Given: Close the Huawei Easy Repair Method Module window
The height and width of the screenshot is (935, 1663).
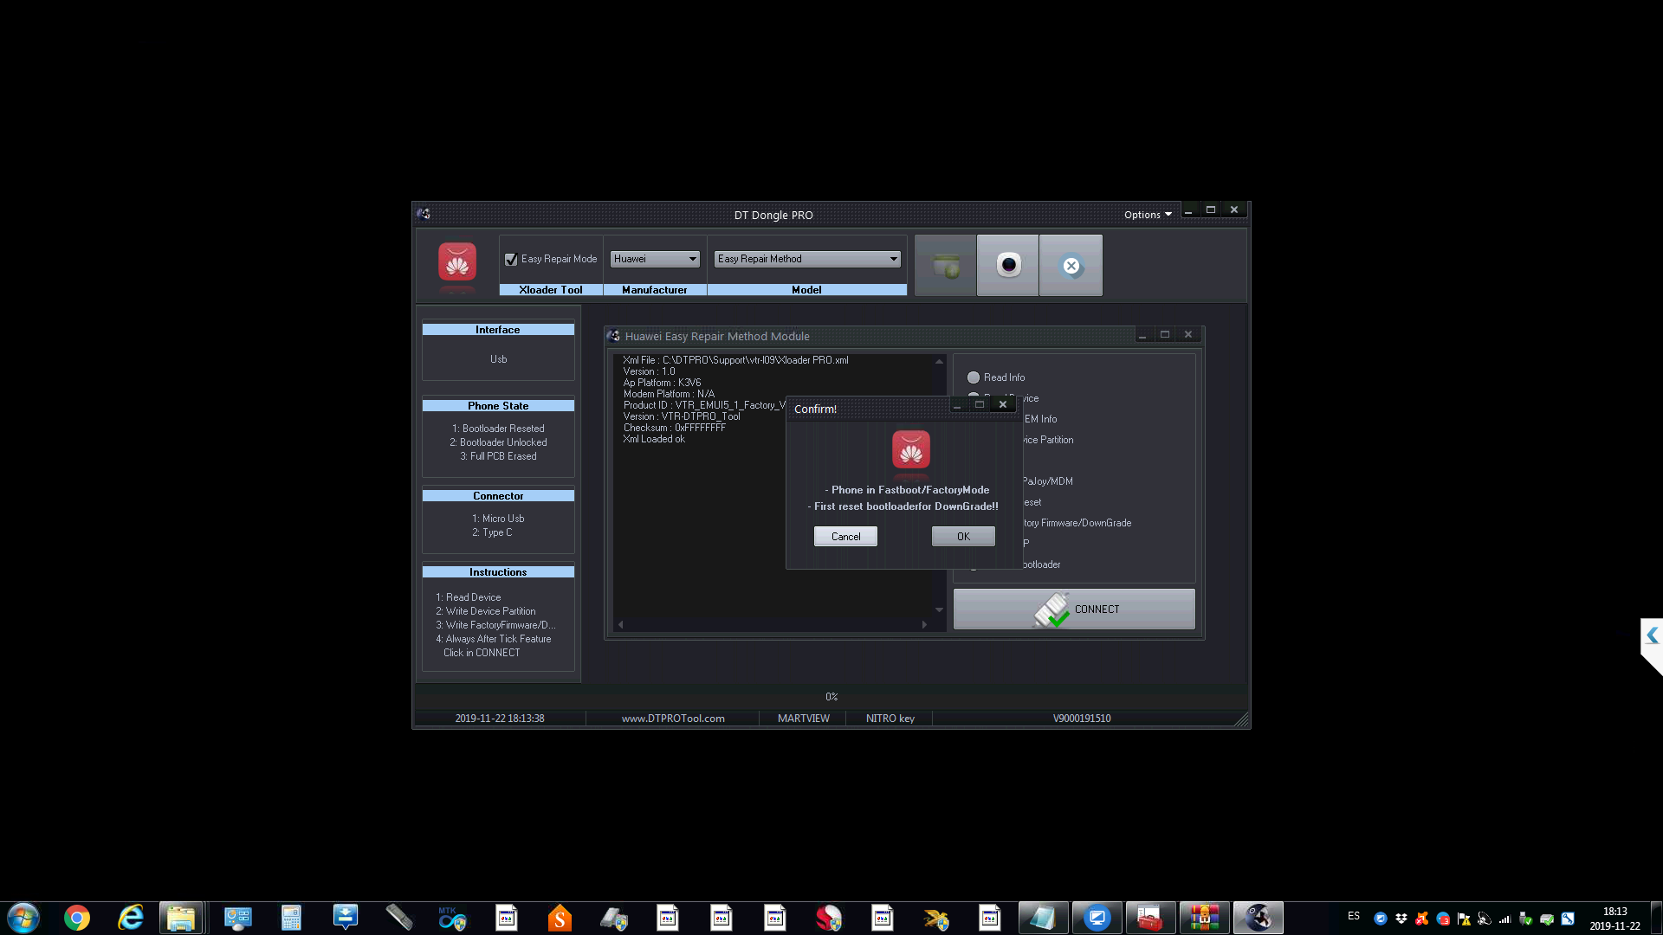Looking at the screenshot, I should [1188, 335].
